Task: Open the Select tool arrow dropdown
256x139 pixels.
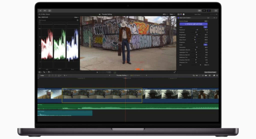Action: [x=65, y=75]
